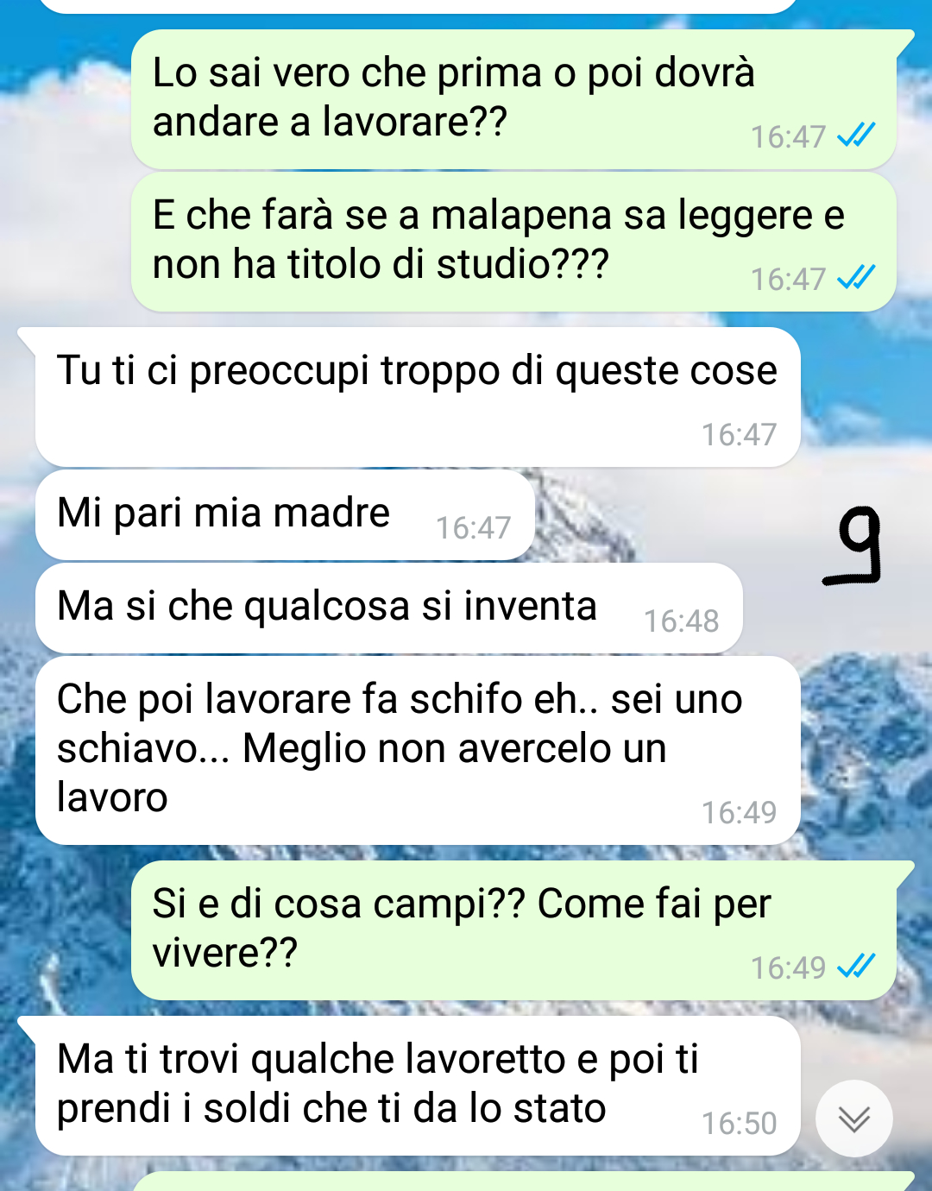This screenshot has width=932, height=1191.
Task: Click read-receipt ticks on 'titolo di studio???' message
Action: 856,277
